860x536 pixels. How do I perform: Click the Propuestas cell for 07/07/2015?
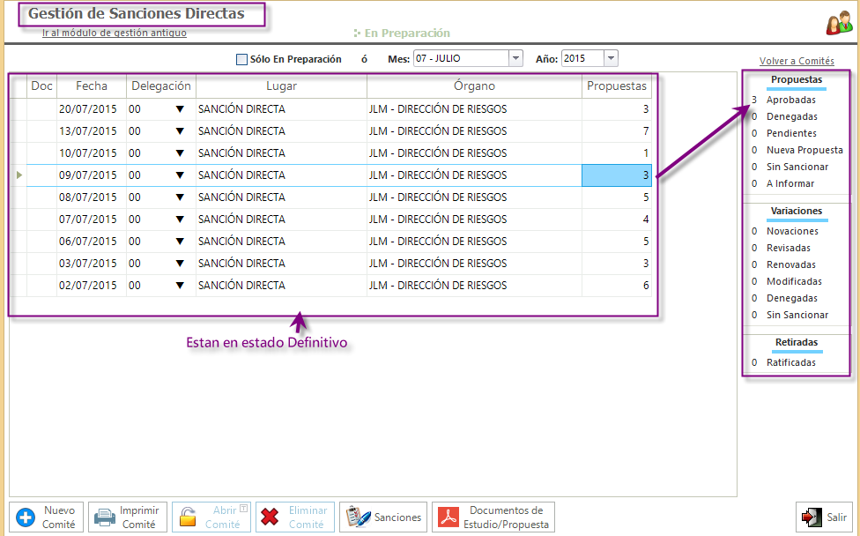(x=617, y=220)
